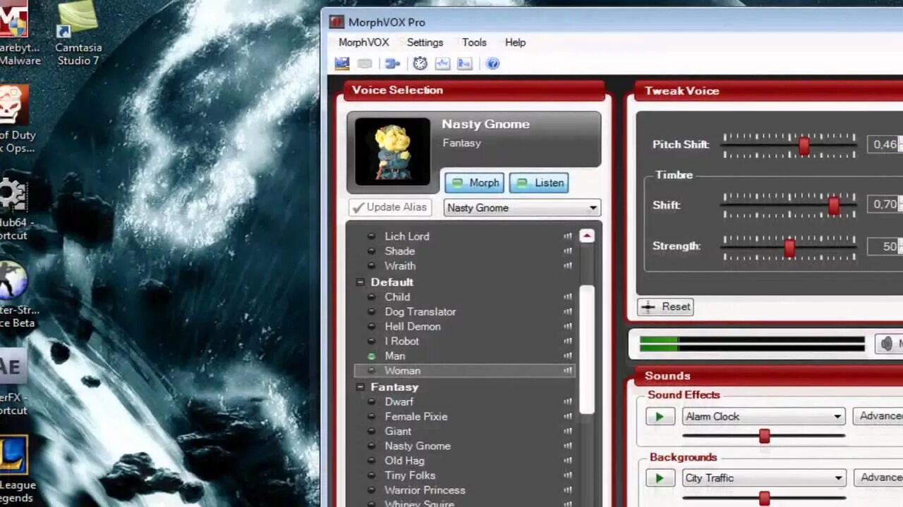The width and height of the screenshot is (903, 507).
Task: Reset the tweak voice settings
Action: point(665,307)
